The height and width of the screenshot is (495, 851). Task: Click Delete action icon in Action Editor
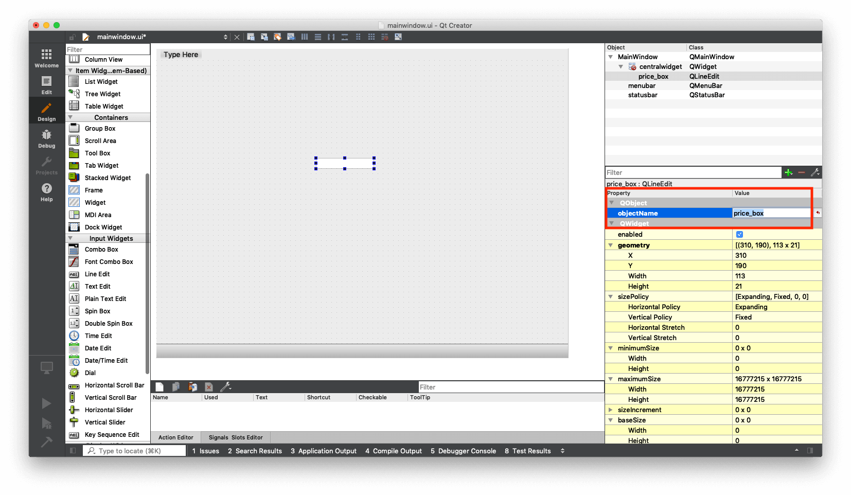209,387
